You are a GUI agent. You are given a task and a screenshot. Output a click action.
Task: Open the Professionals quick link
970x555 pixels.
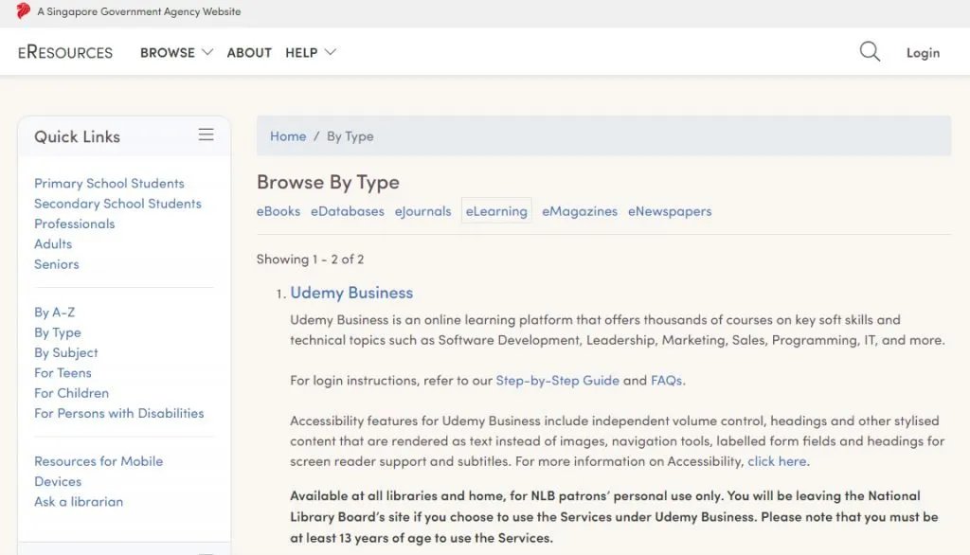click(74, 224)
